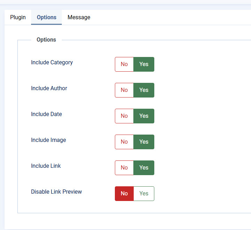Set Include Link to No
This screenshot has width=251, height=230.
pos(124,168)
